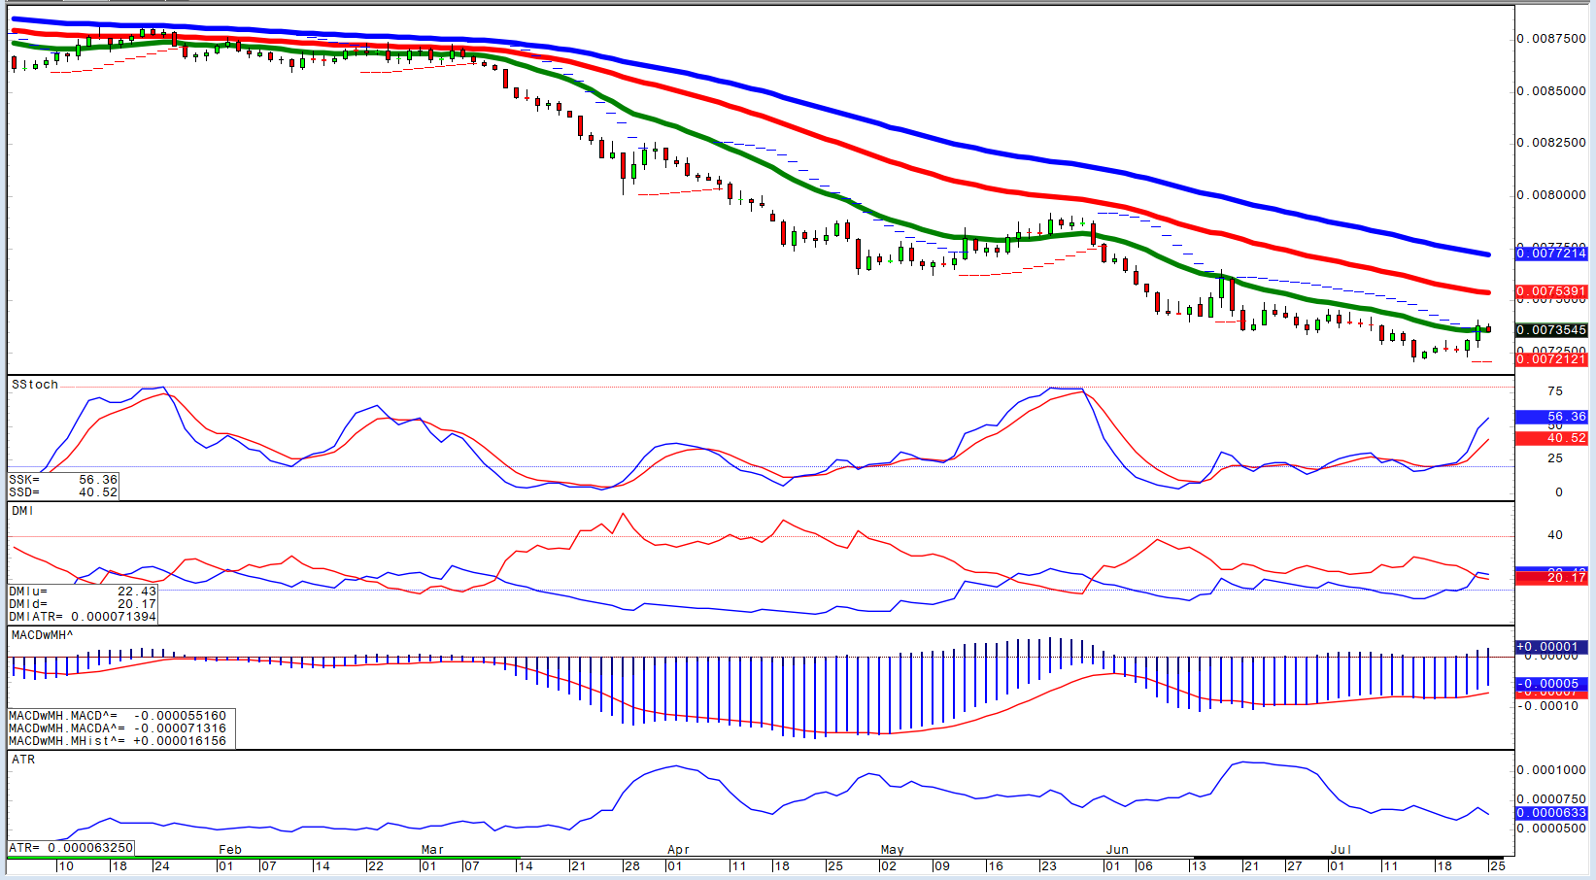Select the DMIu= 22.43 readout
The width and height of the screenshot is (1596, 880).
click(83, 592)
